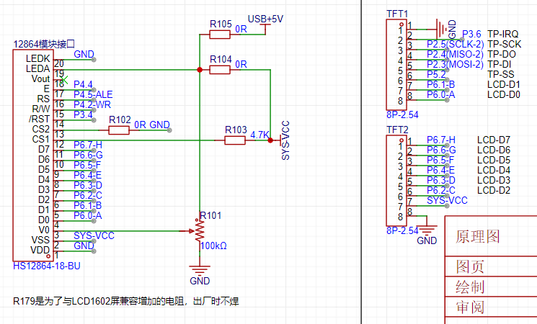This screenshot has height=324, width=537.
Task: Select resistor R103 symbol
Action: coord(235,140)
